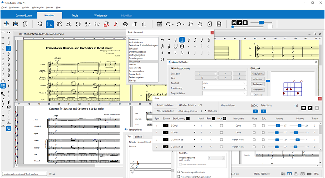
Task: Enable 'Pausen neu positionieren' checkbox
Action: click(x=179, y=172)
